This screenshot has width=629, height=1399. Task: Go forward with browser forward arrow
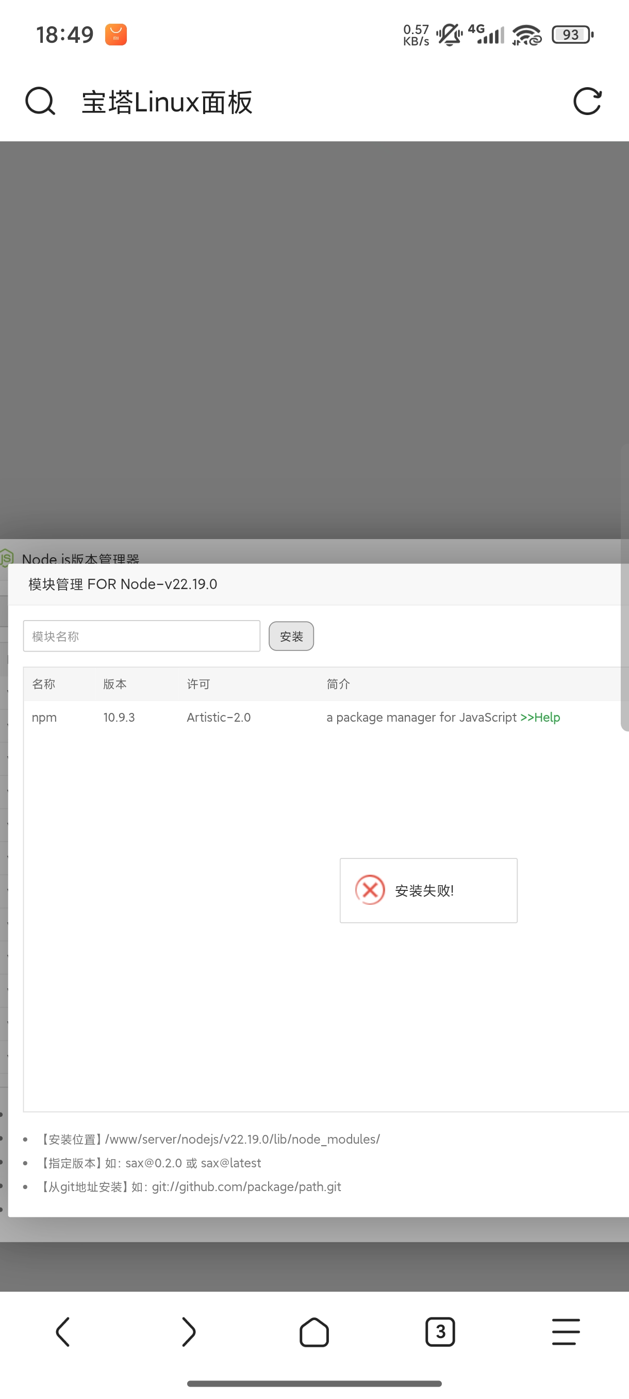[x=188, y=1331]
